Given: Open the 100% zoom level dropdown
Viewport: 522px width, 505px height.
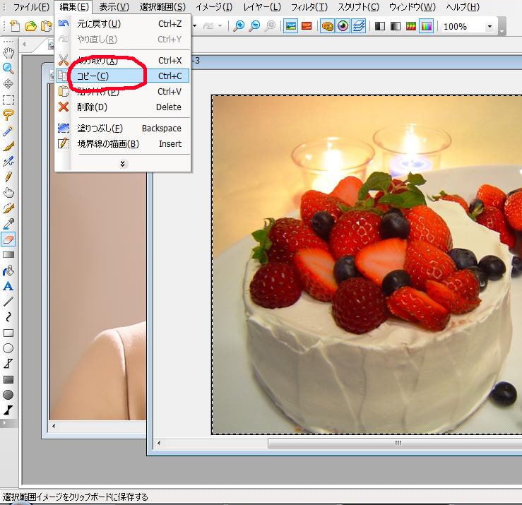Looking at the screenshot, I should [x=490, y=26].
